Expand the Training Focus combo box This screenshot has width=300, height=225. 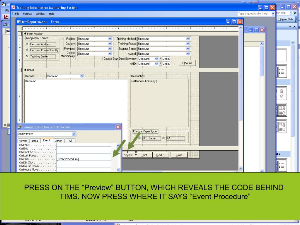point(188,44)
